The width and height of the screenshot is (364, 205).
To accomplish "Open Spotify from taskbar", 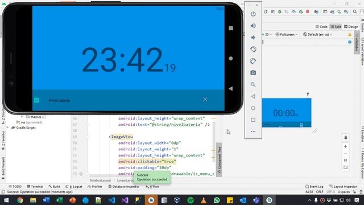I will (191, 200).
